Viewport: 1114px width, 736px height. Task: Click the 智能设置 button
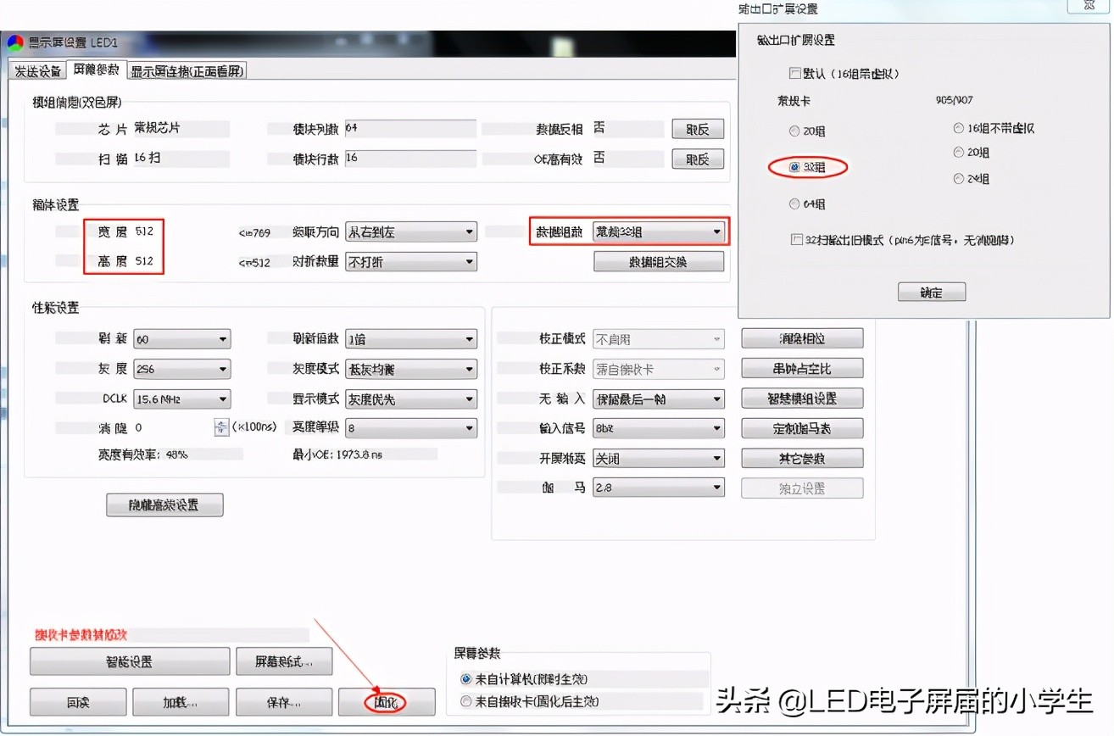[x=129, y=661]
